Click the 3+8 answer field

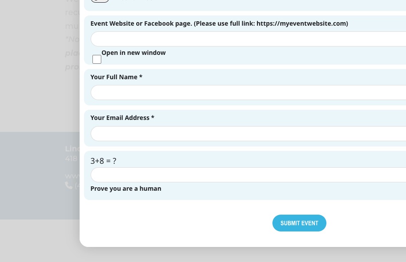point(248,175)
